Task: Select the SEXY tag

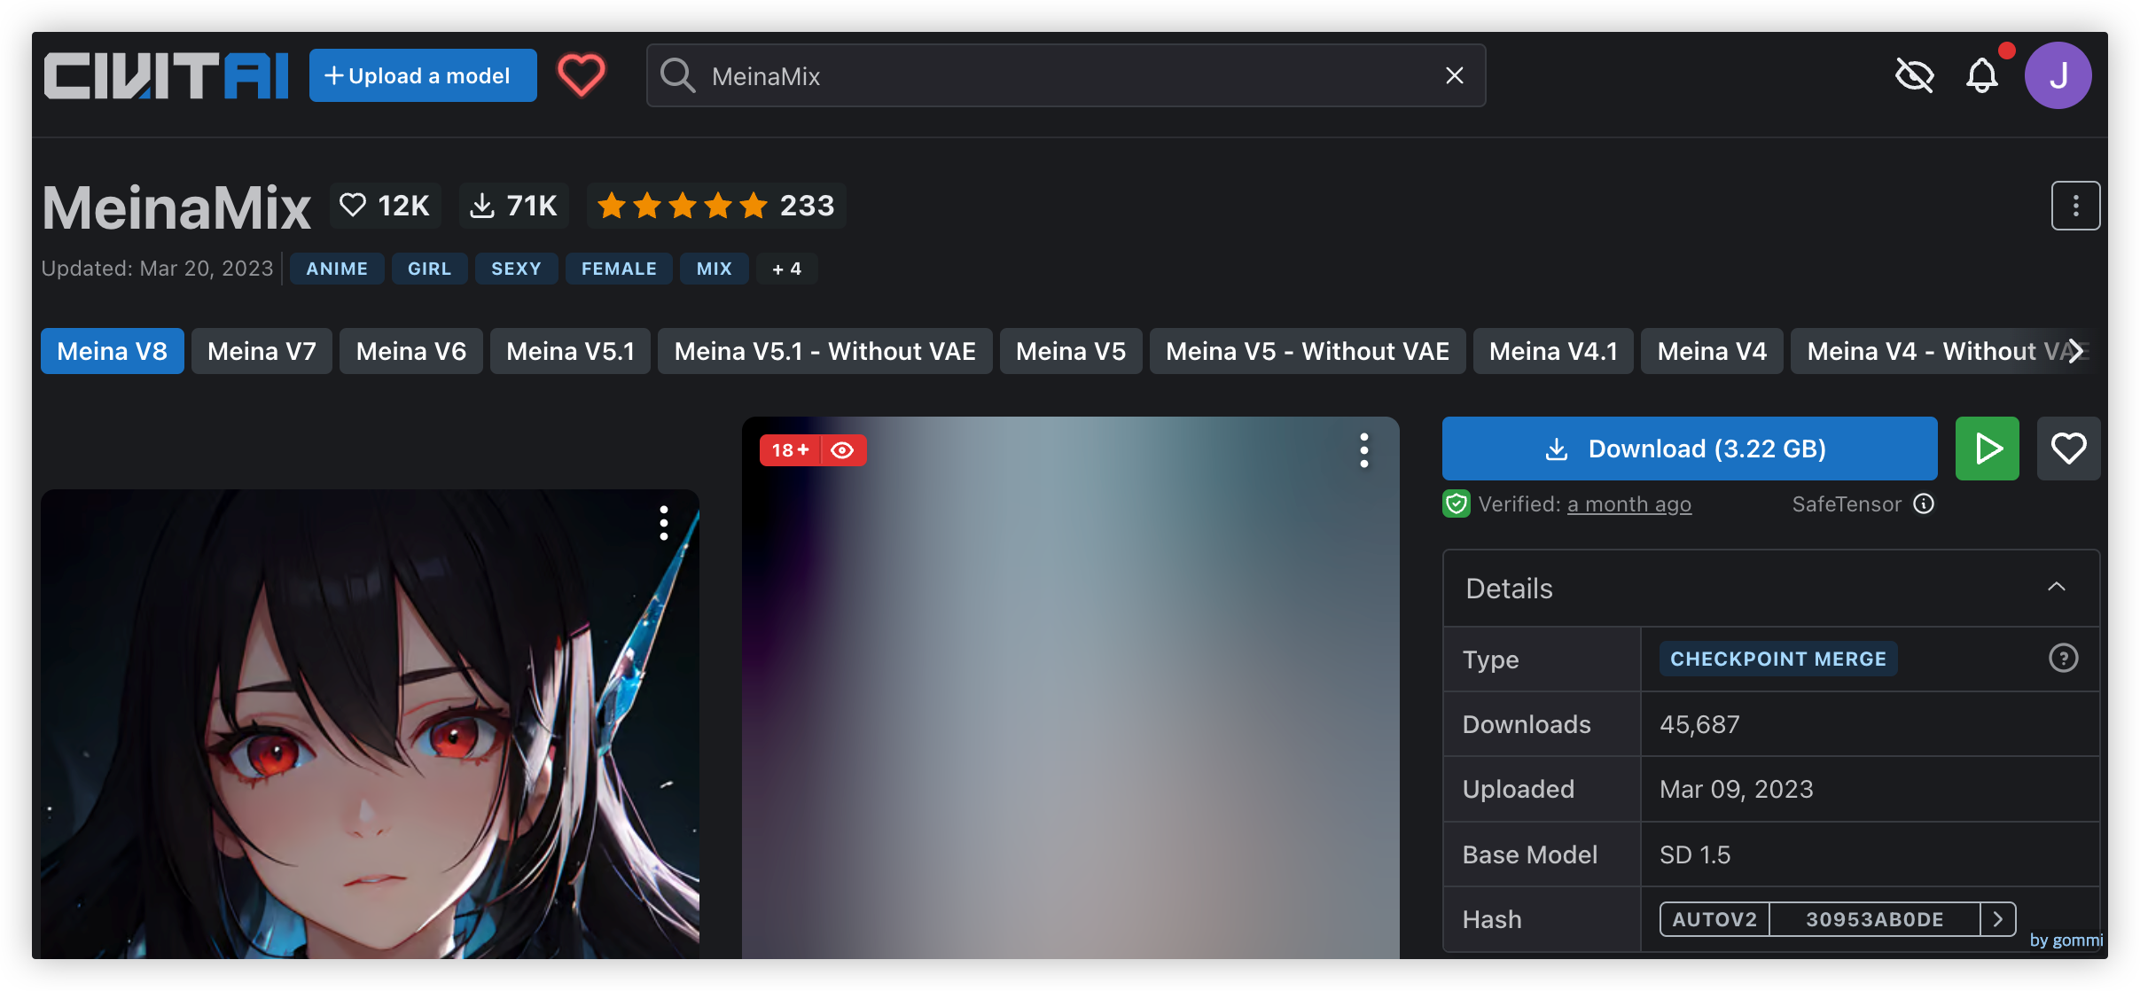Action: tap(516, 269)
